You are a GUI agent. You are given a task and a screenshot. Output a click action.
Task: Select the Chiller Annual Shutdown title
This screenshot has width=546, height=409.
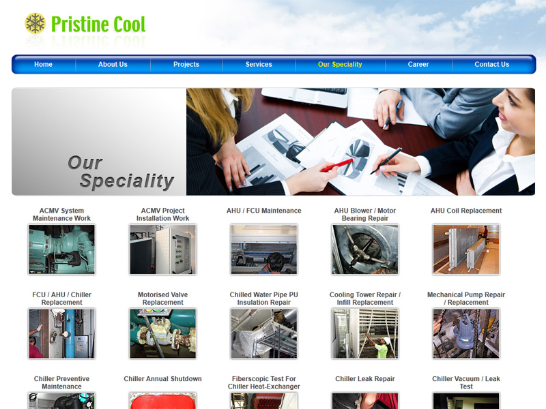pos(162,379)
